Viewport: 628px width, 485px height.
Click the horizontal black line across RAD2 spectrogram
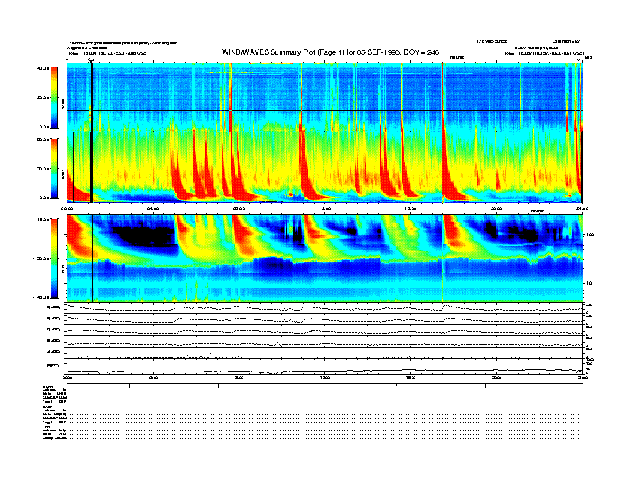click(x=324, y=110)
